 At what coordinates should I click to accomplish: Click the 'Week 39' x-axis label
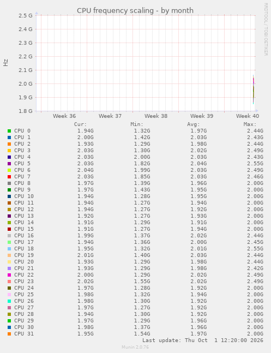(202, 116)
